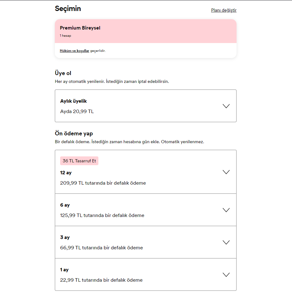Expand the Aylık üyelik chevron arrow
This screenshot has height=293, width=292.
[x=226, y=106]
